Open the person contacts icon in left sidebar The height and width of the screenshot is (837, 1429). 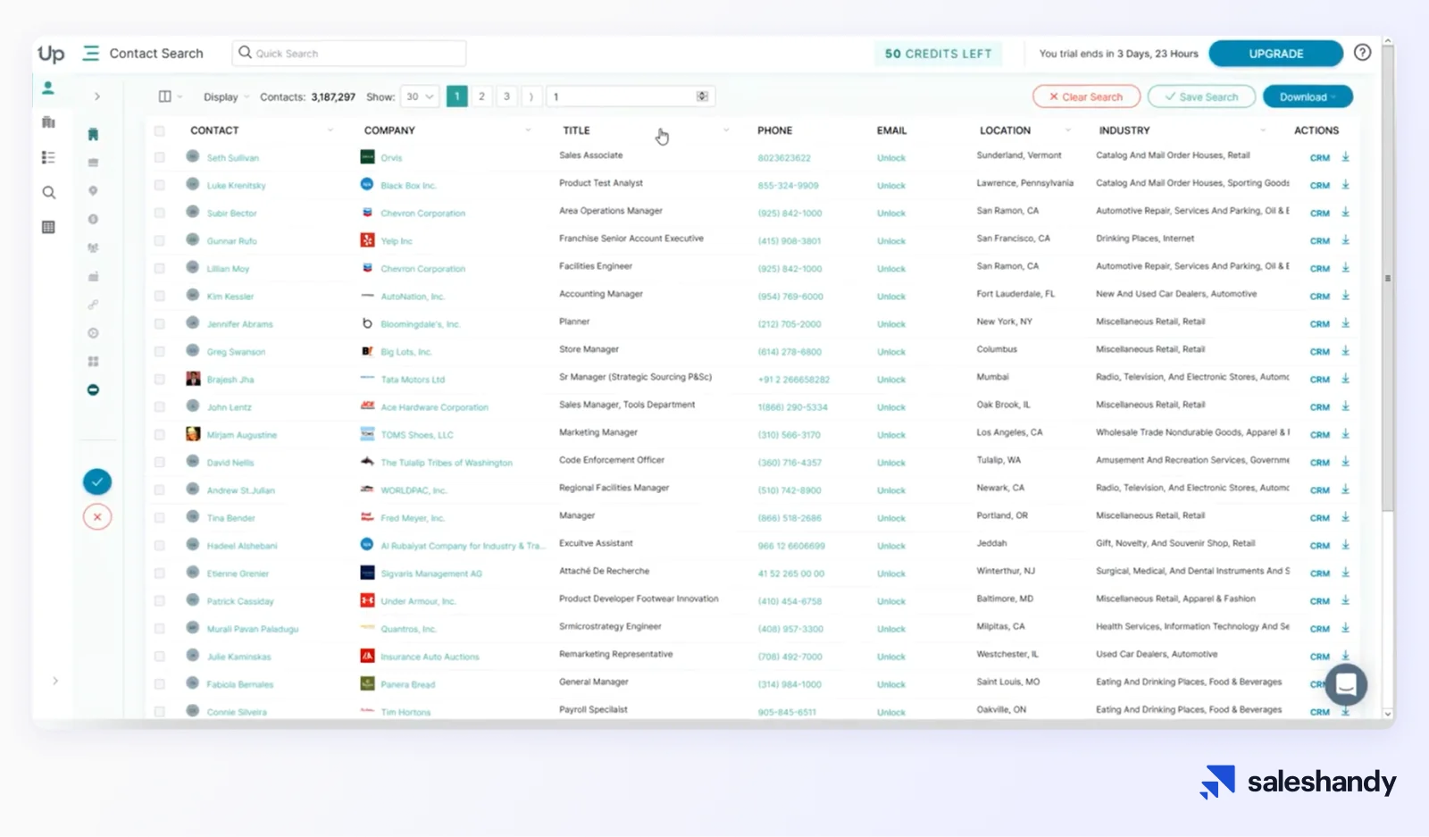click(48, 88)
